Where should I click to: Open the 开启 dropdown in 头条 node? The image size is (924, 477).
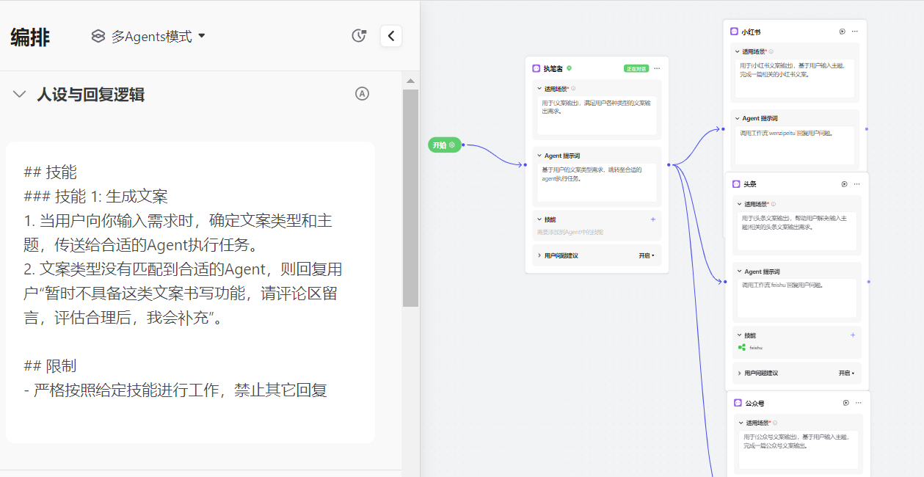tap(847, 374)
